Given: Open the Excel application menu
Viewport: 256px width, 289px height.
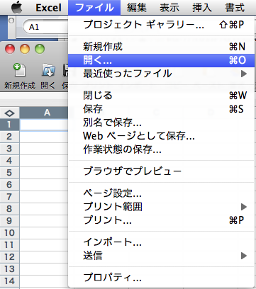Looking at the screenshot, I should (48, 8).
